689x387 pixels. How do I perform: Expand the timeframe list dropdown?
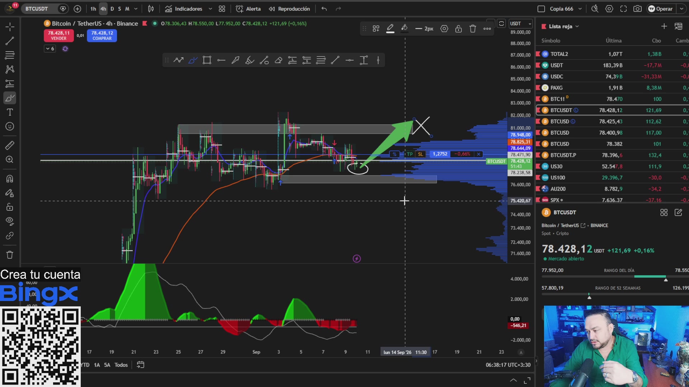click(136, 9)
